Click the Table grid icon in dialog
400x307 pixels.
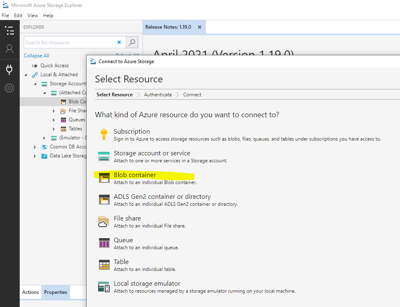(104, 265)
